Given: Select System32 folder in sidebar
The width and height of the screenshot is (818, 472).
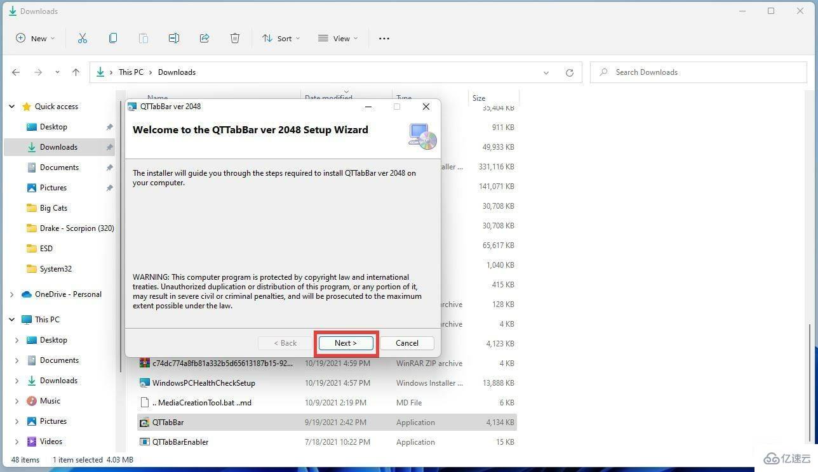Looking at the screenshot, I should coord(56,269).
